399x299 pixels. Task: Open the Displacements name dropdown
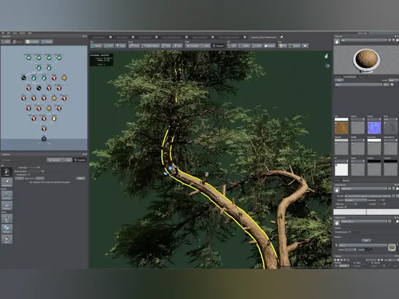(364, 189)
